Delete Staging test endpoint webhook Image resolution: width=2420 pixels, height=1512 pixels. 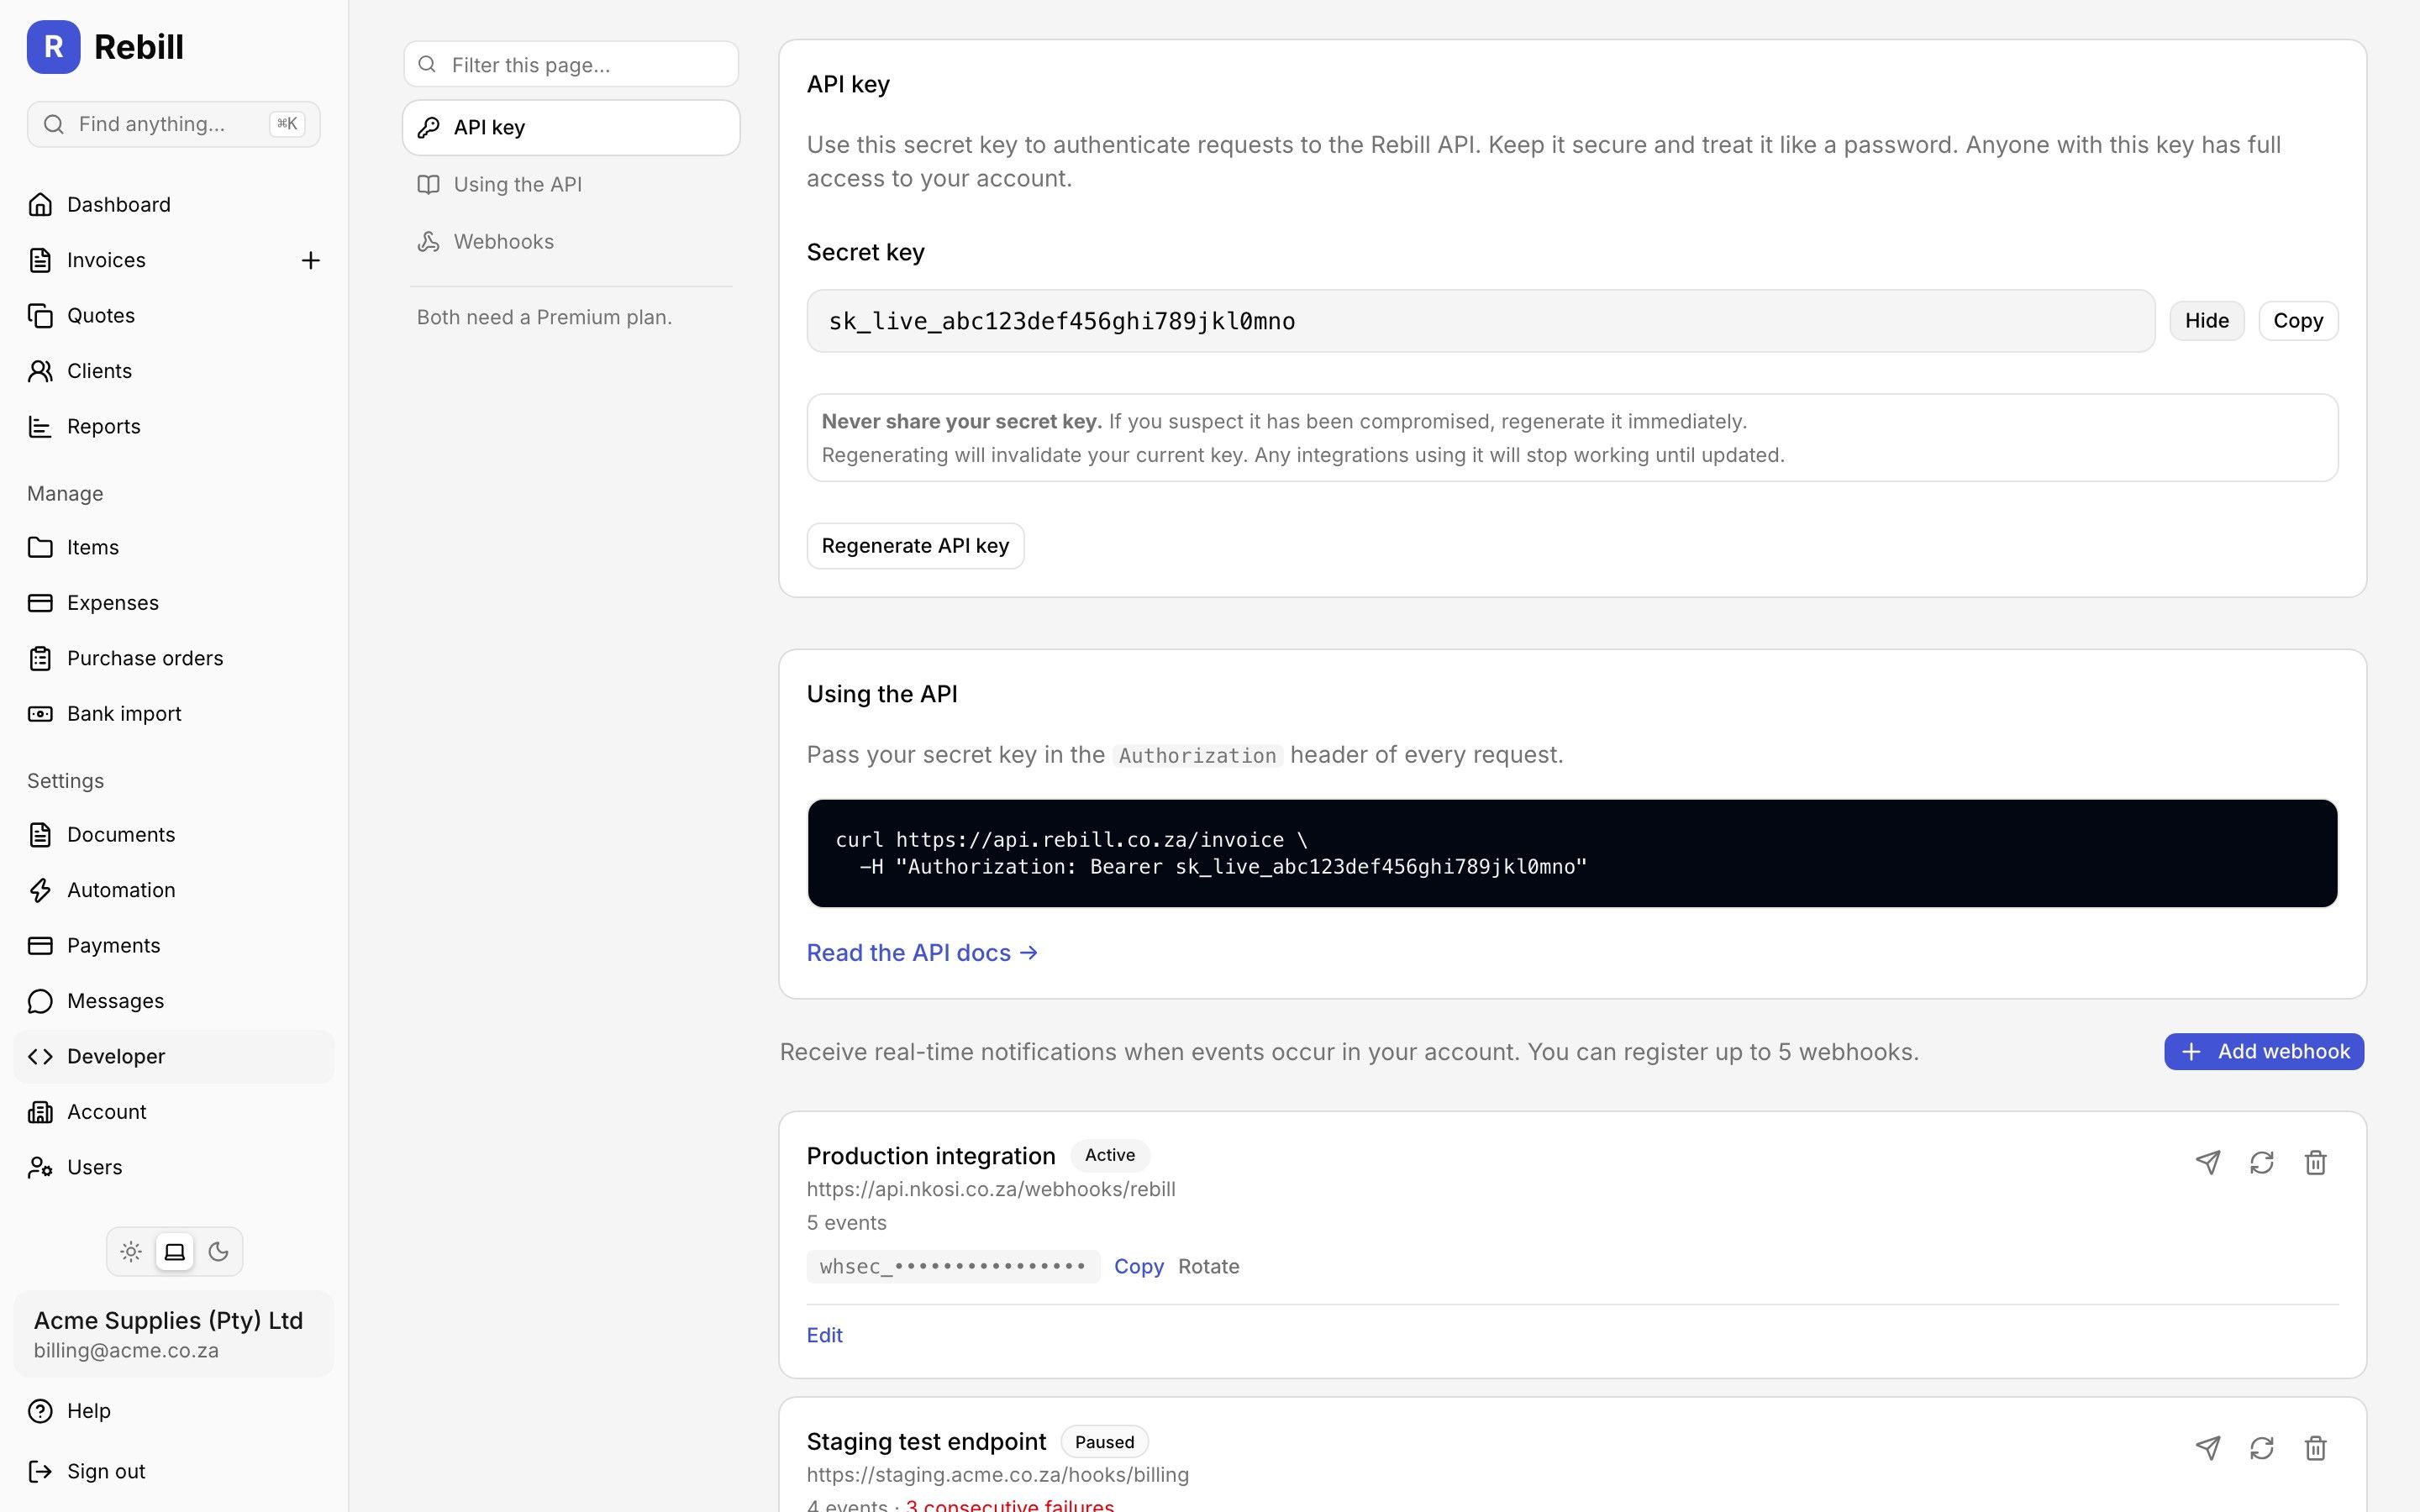[2316, 1448]
